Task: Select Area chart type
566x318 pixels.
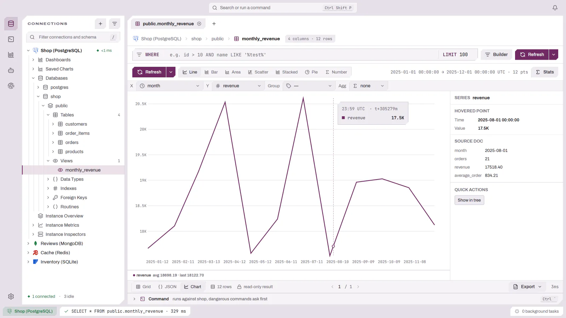Action: click(233, 72)
